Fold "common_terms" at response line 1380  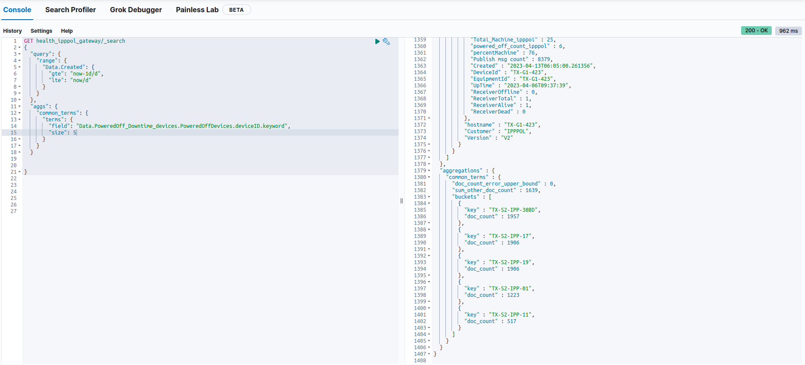coord(429,177)
